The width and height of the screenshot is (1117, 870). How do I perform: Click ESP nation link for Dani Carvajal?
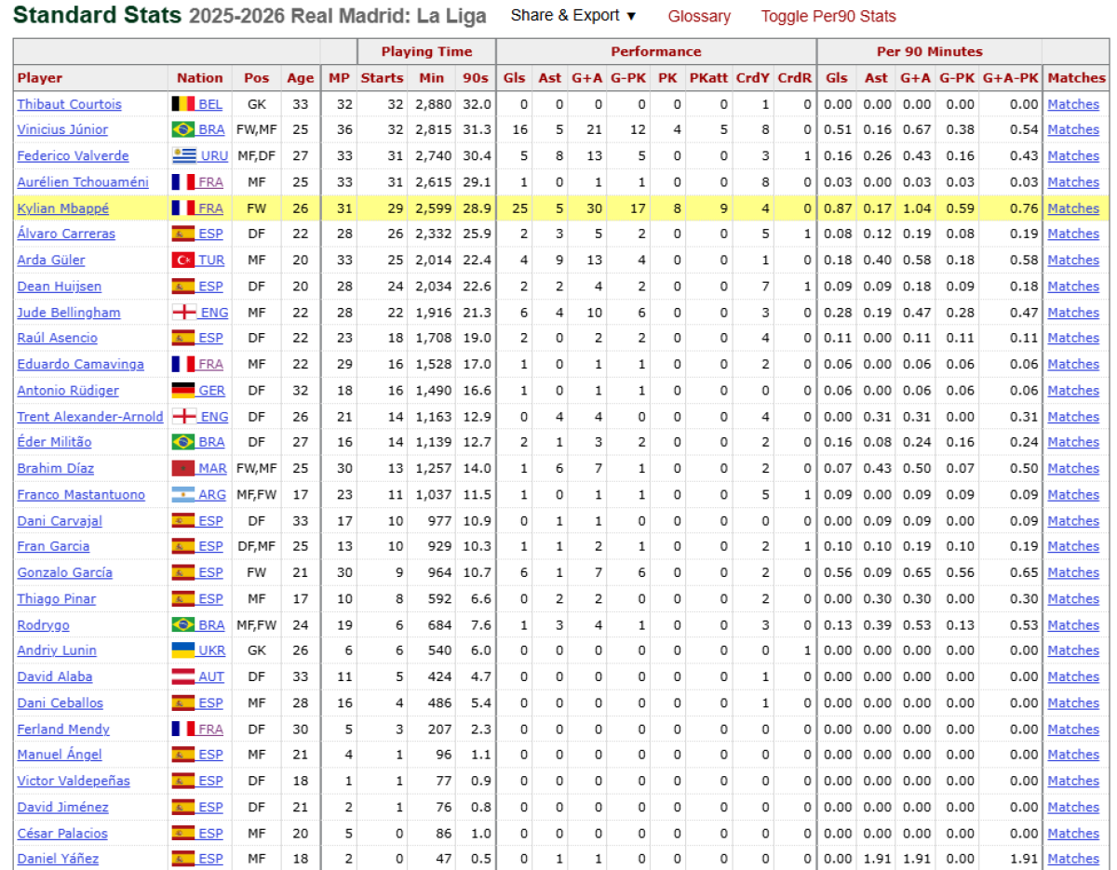tap(210, 521)
